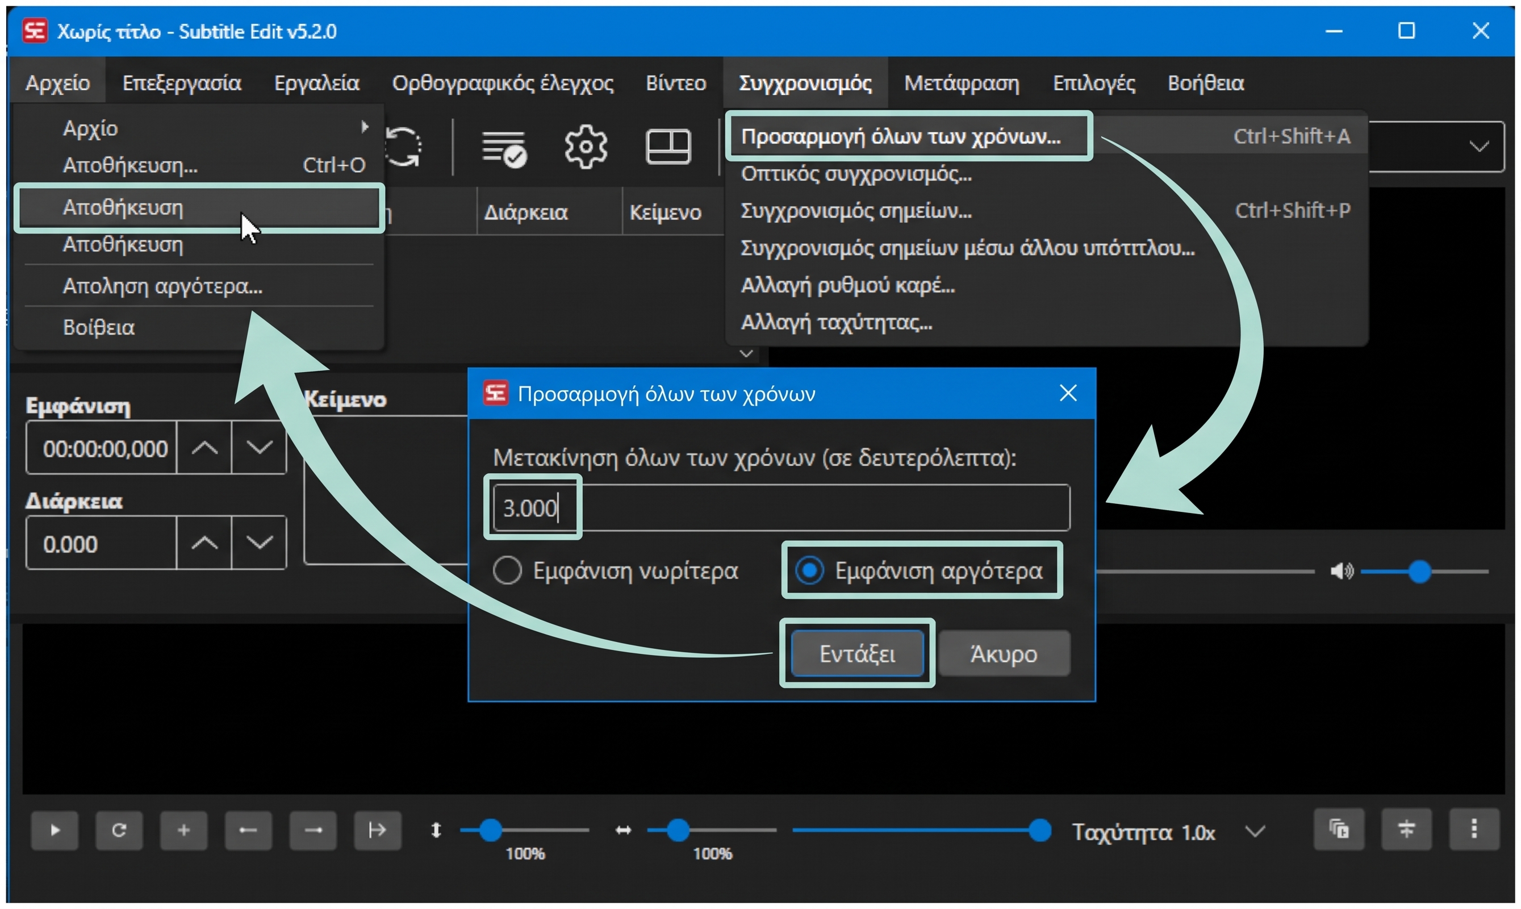Choose Συγχρονισμός σημείων menu entry
The image size is (1521, 909).
coord(1046,211)
